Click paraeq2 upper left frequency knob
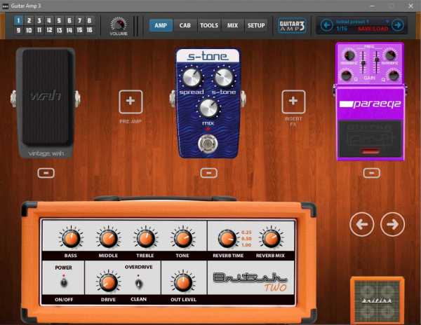Screen dimensions: 421x325 pyautogui.click(x=349, y=56)
